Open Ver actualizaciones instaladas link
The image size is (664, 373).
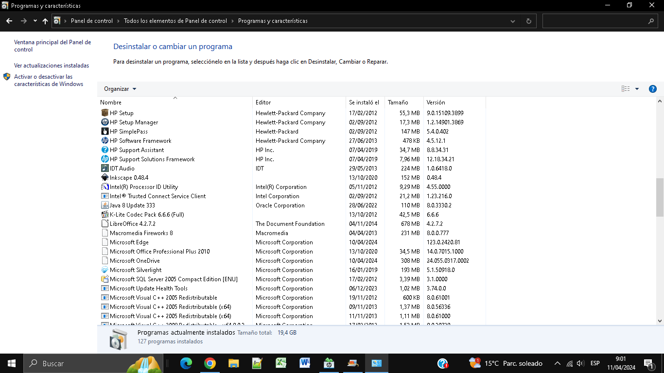click(52, 65)
